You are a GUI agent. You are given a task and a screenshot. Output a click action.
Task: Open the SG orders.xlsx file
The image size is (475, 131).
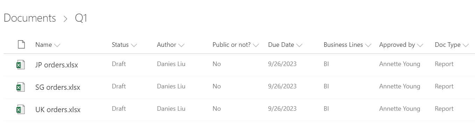point(58,87)
